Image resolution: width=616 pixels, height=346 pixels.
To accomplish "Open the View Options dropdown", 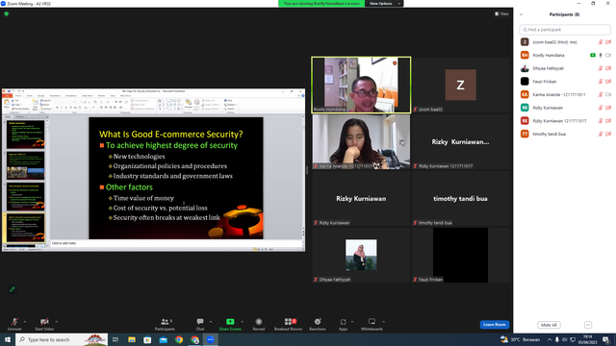I will coord(384,4).
